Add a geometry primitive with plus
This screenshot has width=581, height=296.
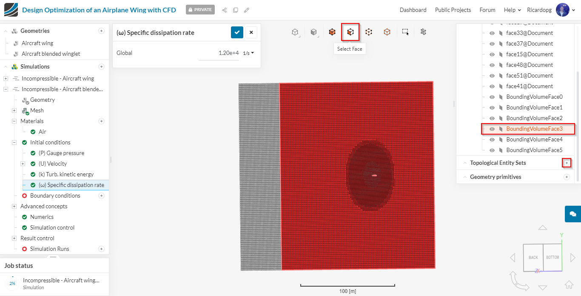click(x=567, y=177)
